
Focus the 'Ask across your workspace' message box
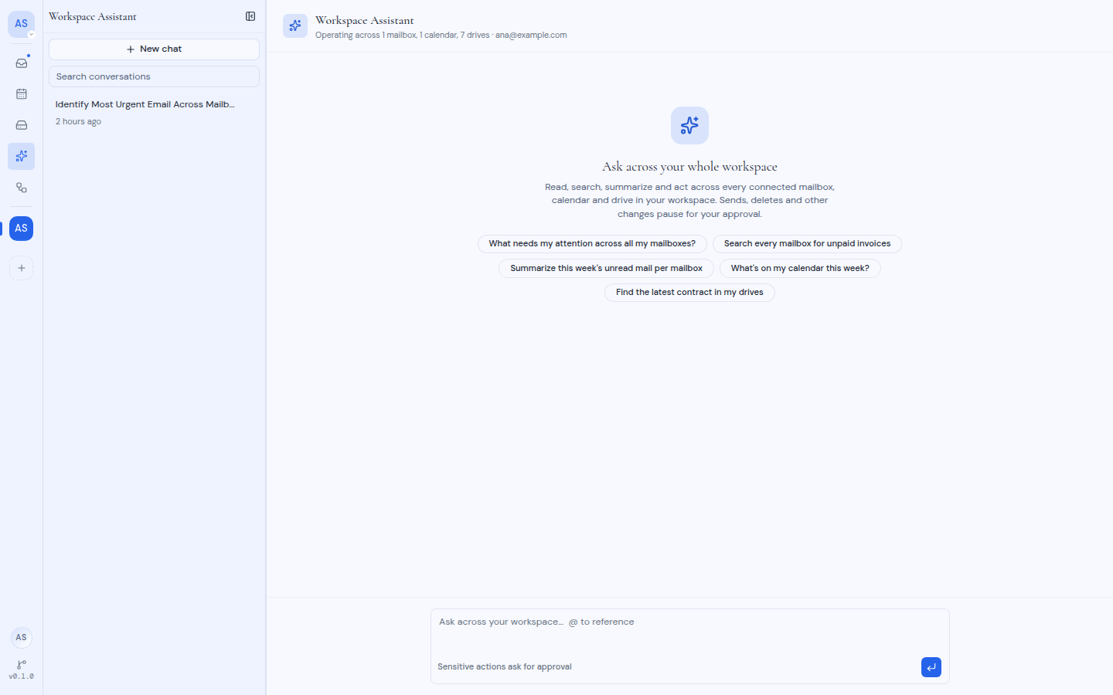click(x=689, y=632)
